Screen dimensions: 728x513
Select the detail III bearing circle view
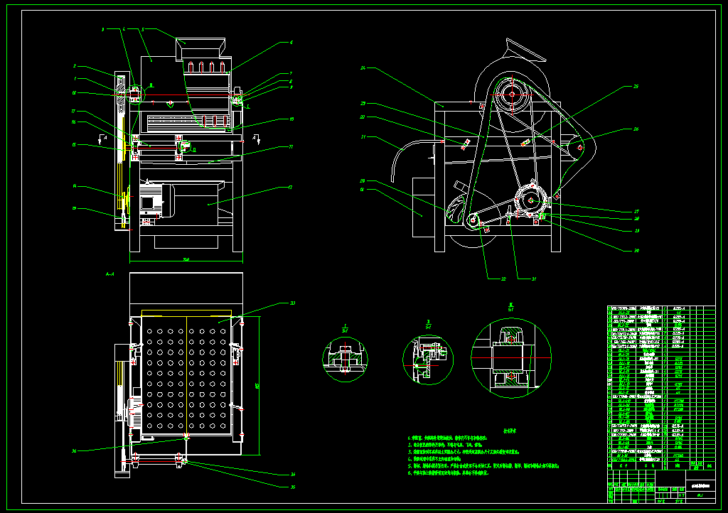pos(510,357)
